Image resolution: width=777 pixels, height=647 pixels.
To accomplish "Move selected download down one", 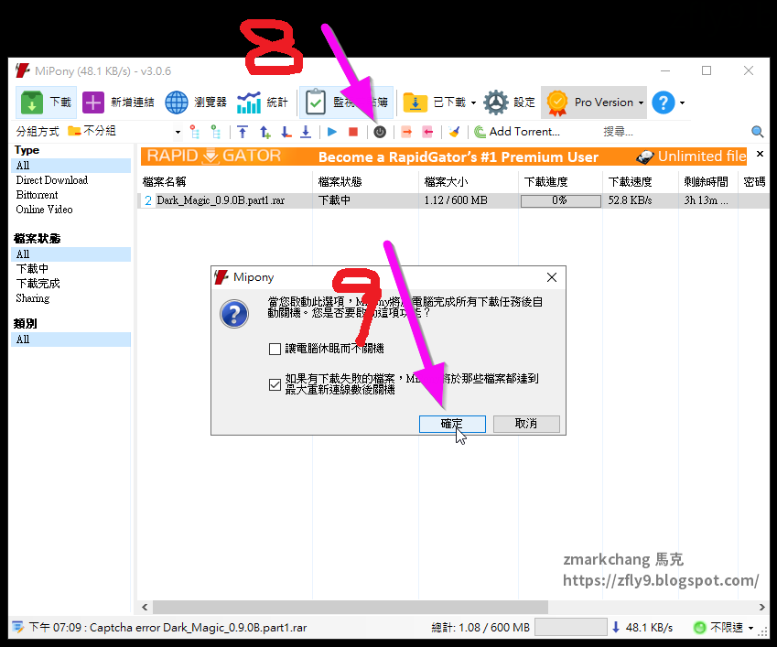I will point(286,132).
